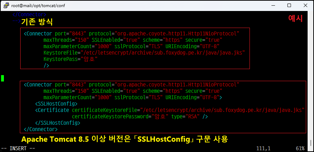
Task: Open the PuTTY system menu icon
Action: (6, 5)
